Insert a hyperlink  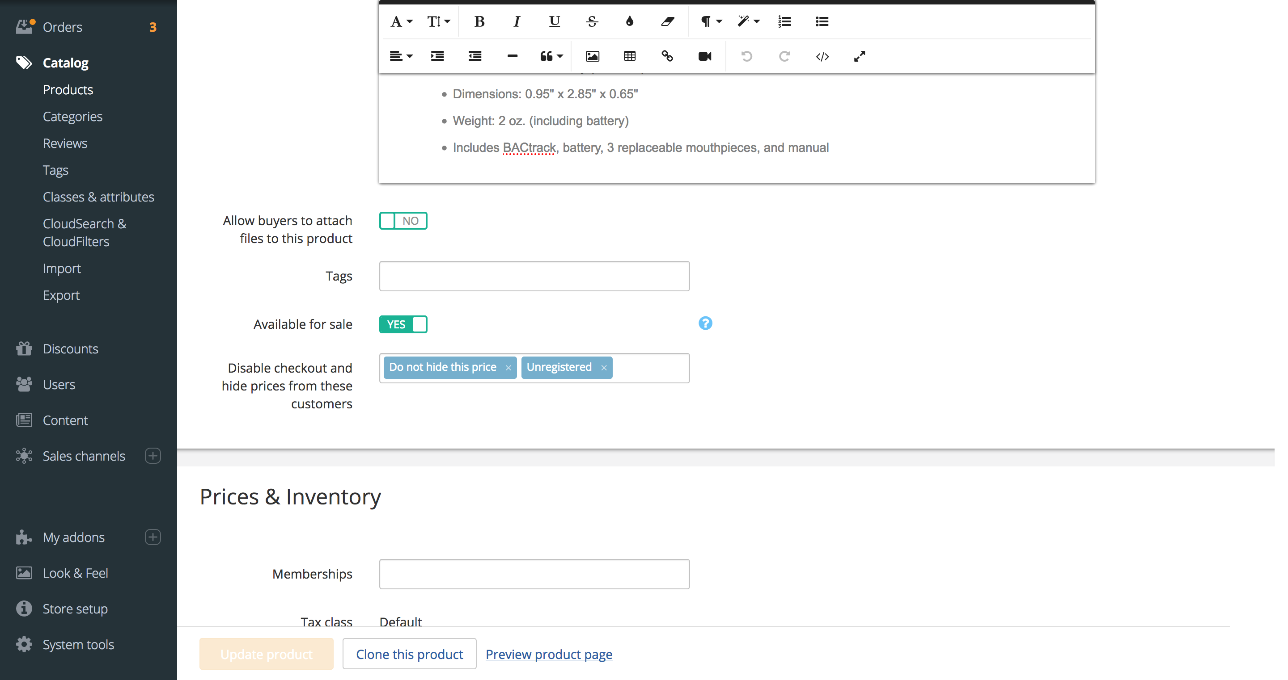click(667, 56)
